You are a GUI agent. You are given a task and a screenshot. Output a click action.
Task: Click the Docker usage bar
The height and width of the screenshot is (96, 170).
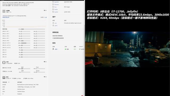41,72
